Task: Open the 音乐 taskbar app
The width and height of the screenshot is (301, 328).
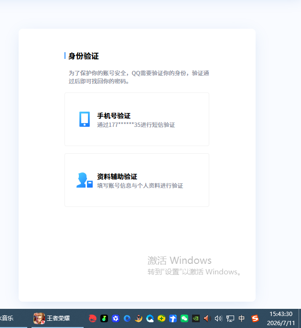Action: pos(12,318)
